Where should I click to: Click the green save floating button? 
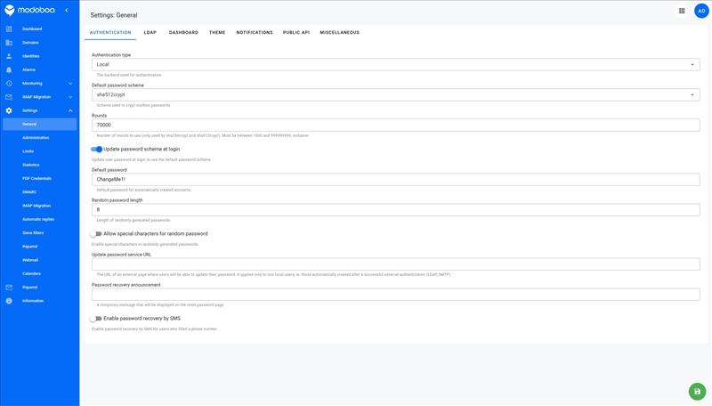point(697,391)
